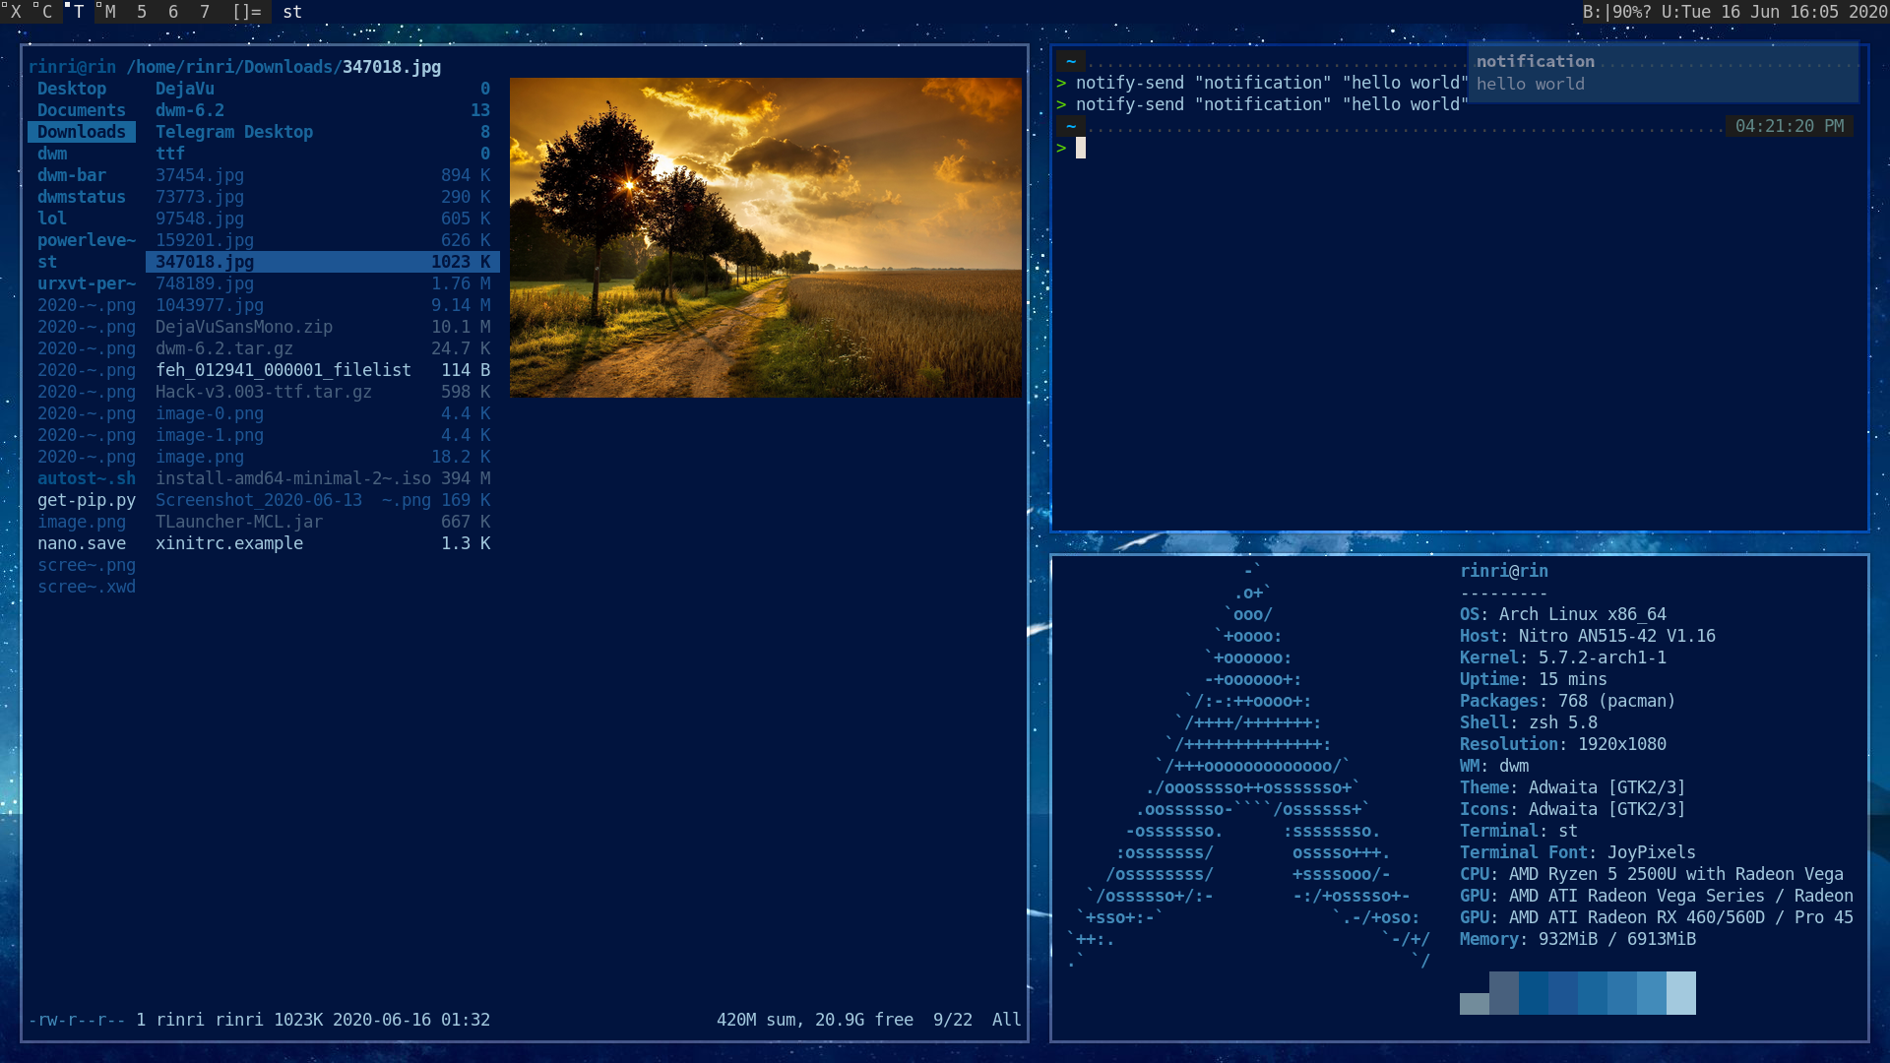Click the sunset field image preview

pos(765,237)
